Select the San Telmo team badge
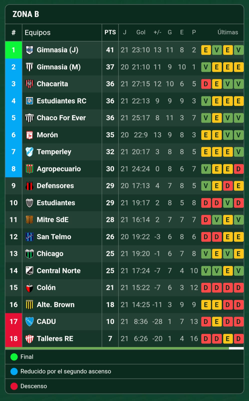The image size is (249, 401). coord(30,237)
